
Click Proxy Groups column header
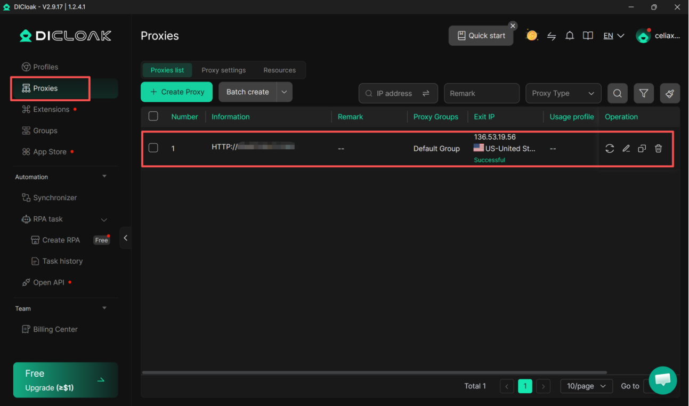pos(435,117)
